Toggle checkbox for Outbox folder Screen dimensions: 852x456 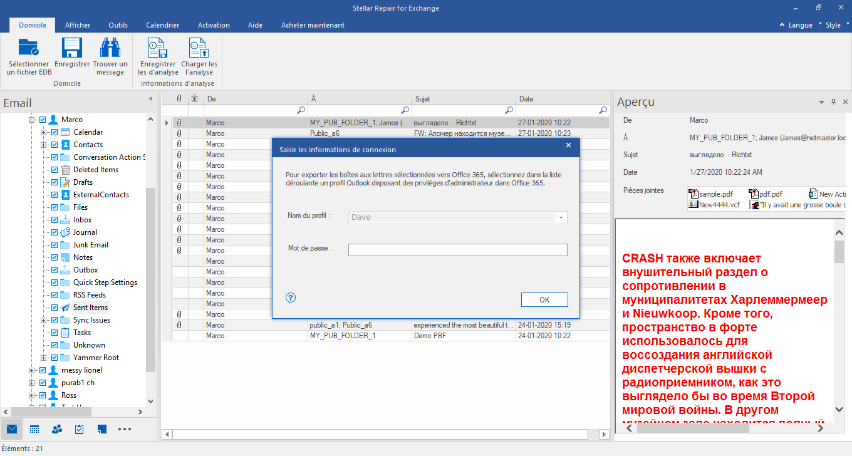click(x=55, y=270)
